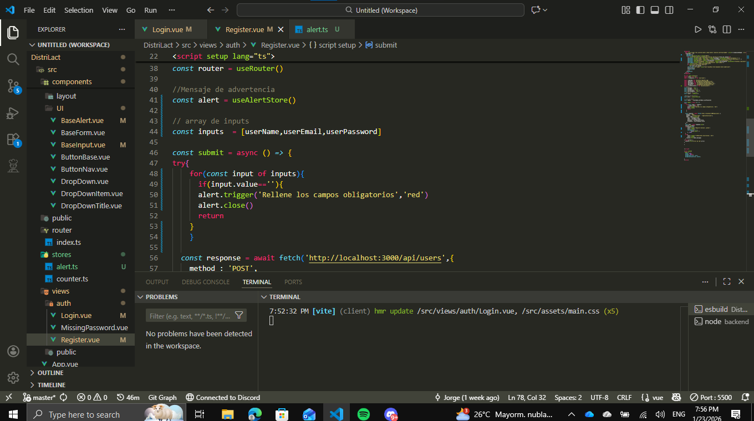Open the Run and Debug view

tap(13, 114)
